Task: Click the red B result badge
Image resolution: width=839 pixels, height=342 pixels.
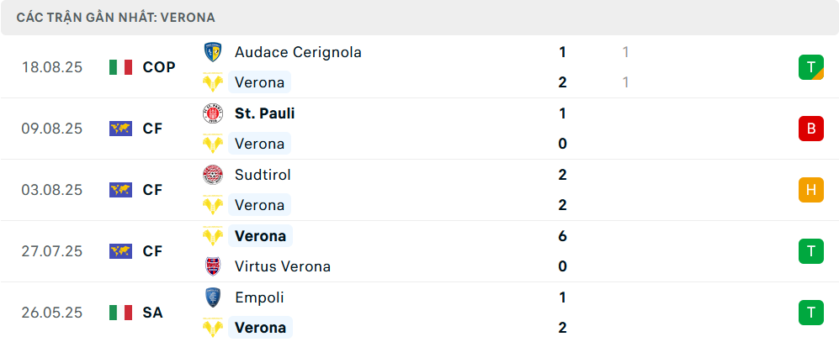Action: click(x=811, y=129)
